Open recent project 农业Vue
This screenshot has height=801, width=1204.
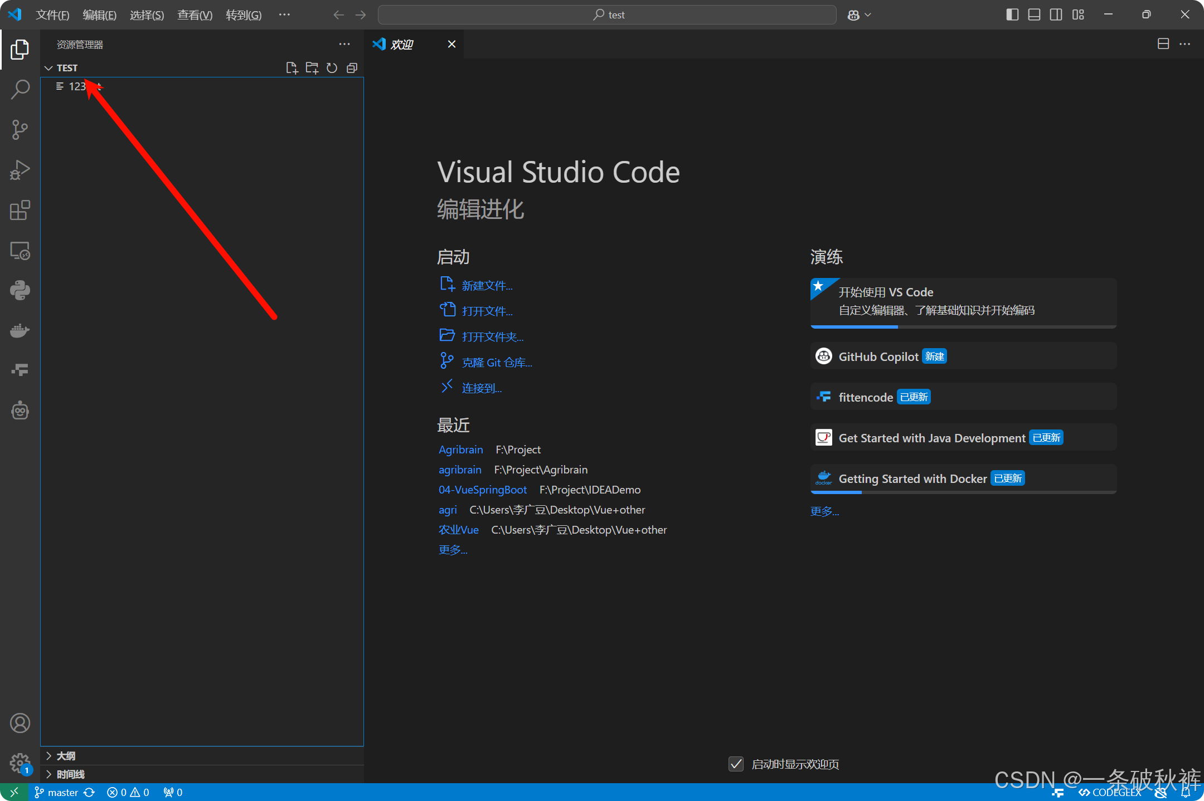[459, 530]
